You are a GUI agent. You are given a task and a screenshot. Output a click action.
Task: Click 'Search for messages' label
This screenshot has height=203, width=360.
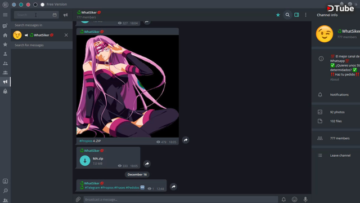pyautogui.click(x=29, y=45)
